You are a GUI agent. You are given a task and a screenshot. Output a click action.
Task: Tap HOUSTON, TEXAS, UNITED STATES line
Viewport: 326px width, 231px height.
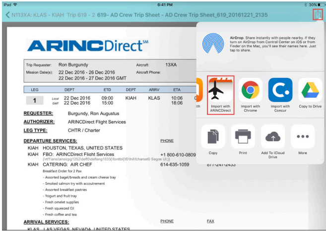click(x=82, y=148)
